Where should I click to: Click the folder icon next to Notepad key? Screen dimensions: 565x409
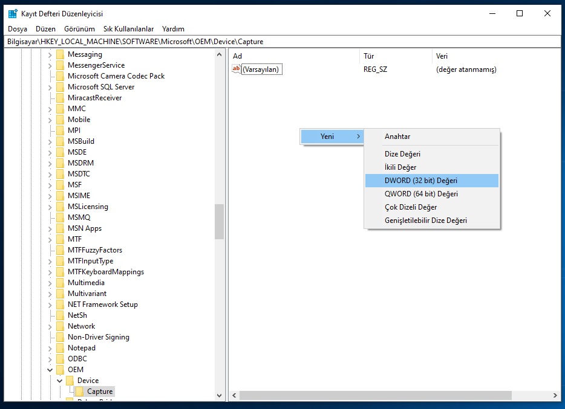point(60,348)
